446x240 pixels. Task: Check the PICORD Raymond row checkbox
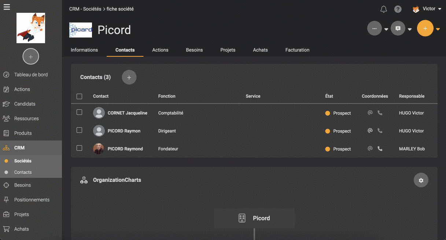79,148
